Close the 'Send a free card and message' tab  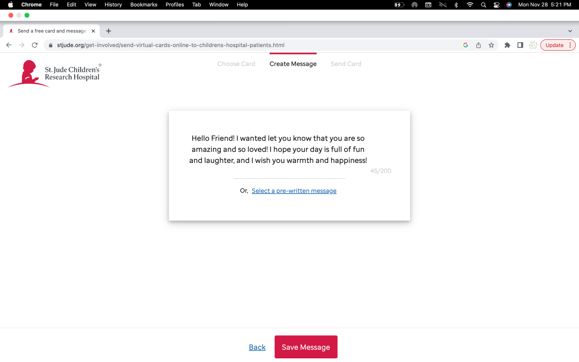pyautogui.click(x=93, y=31)
